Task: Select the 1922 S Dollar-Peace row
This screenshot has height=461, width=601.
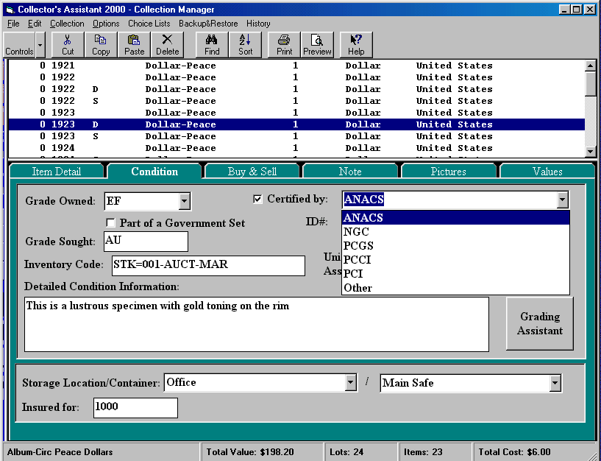Action: click(296, 101)
